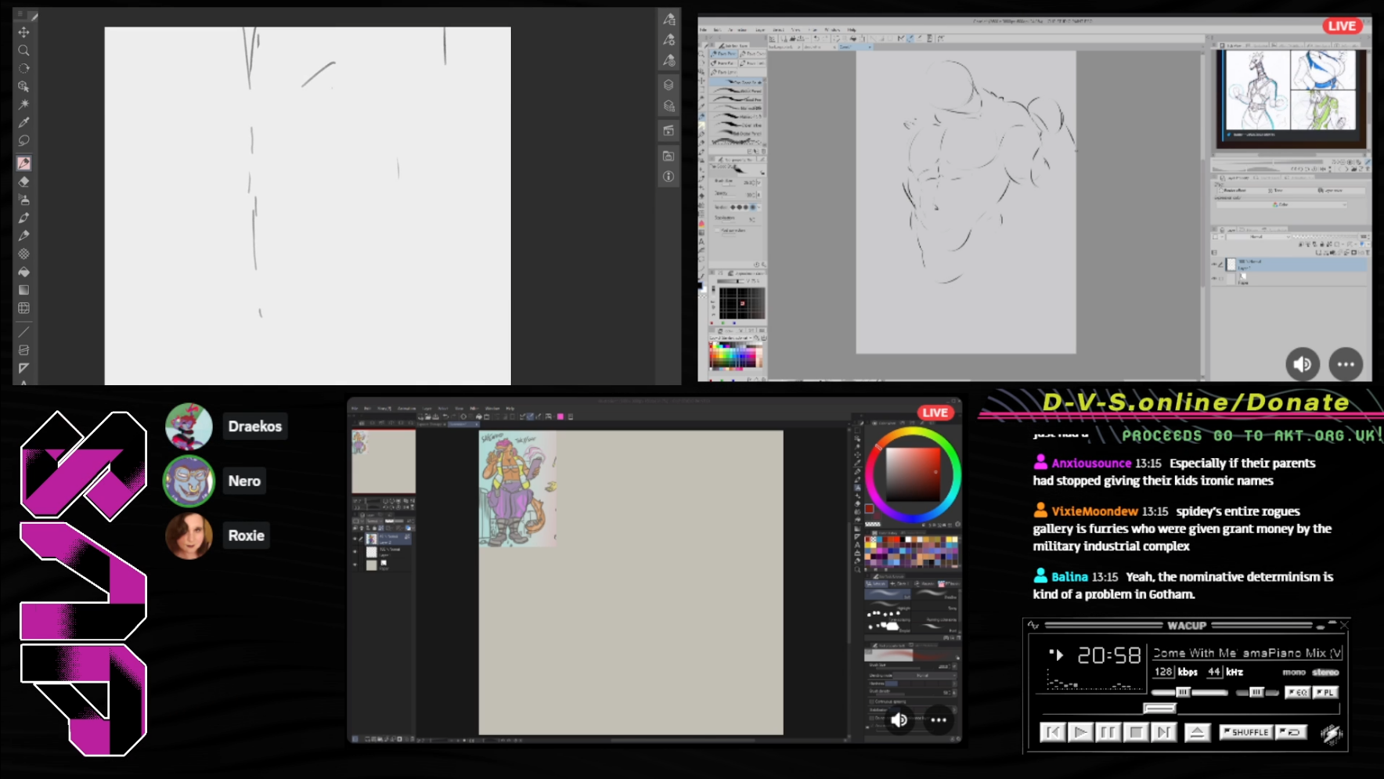
Task: Toggle the EQ button in WACUP
Action: (1298, 692)
